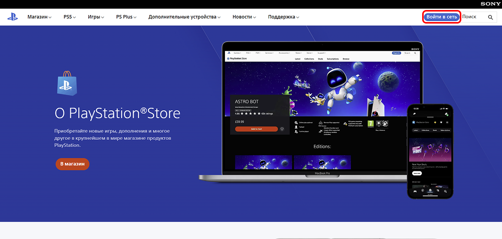Viewport: 502px width, 239px height.
Task: Expand the Игры dropdown chevron
Action: click(x=102, y=18)
